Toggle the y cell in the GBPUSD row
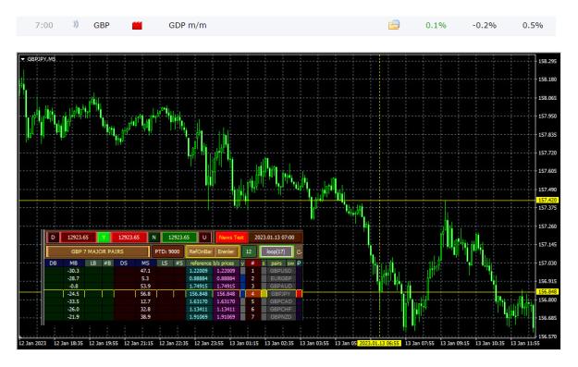The image size is (578, 367). [x=242, y=271]
